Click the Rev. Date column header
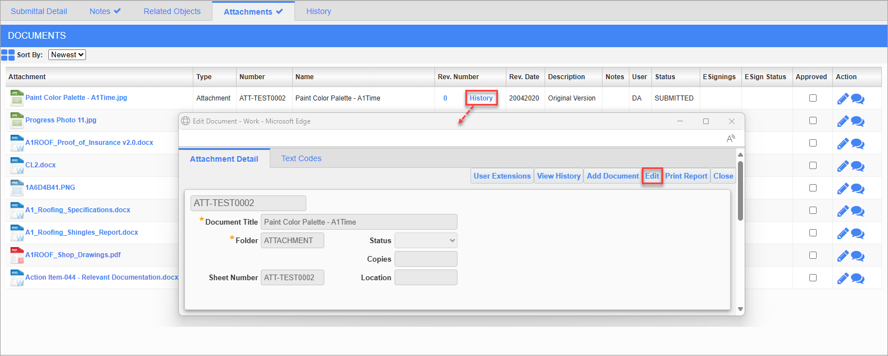Screen dimensions: 888x356 (x=524, y=77)
